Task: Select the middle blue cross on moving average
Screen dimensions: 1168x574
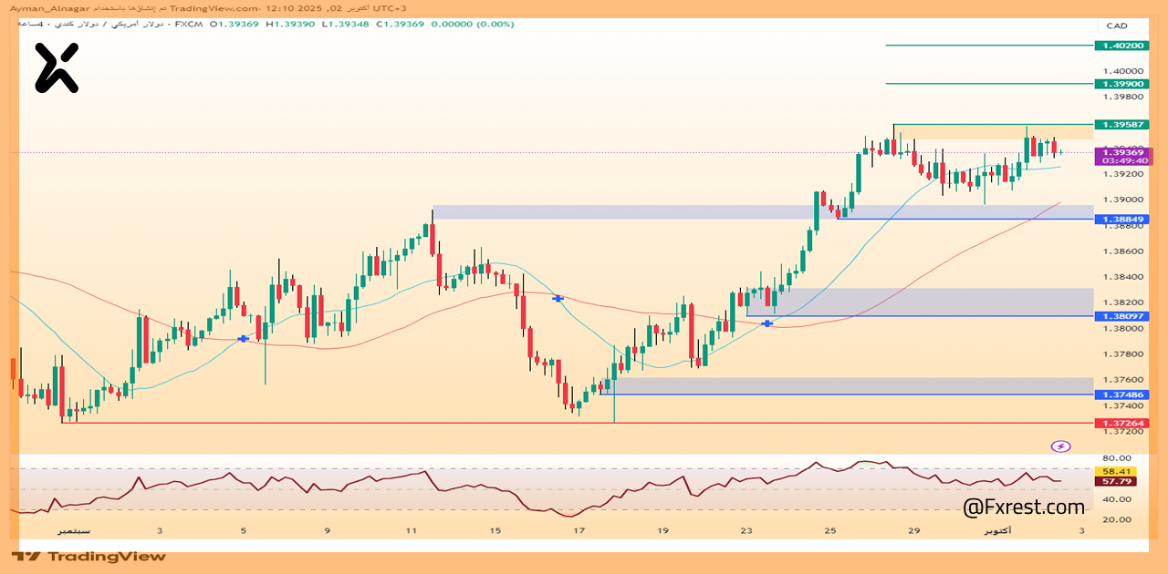Action: (x=558, y=298)
